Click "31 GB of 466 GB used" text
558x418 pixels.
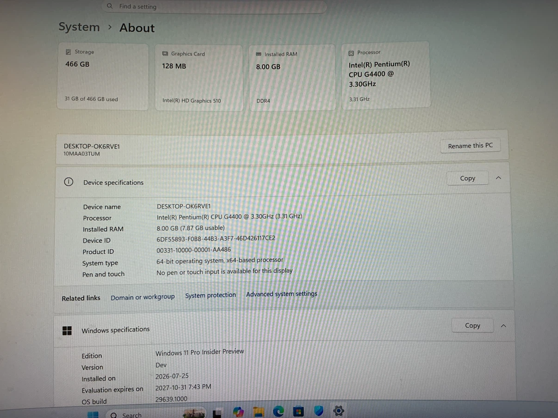(x=91, y=99)
